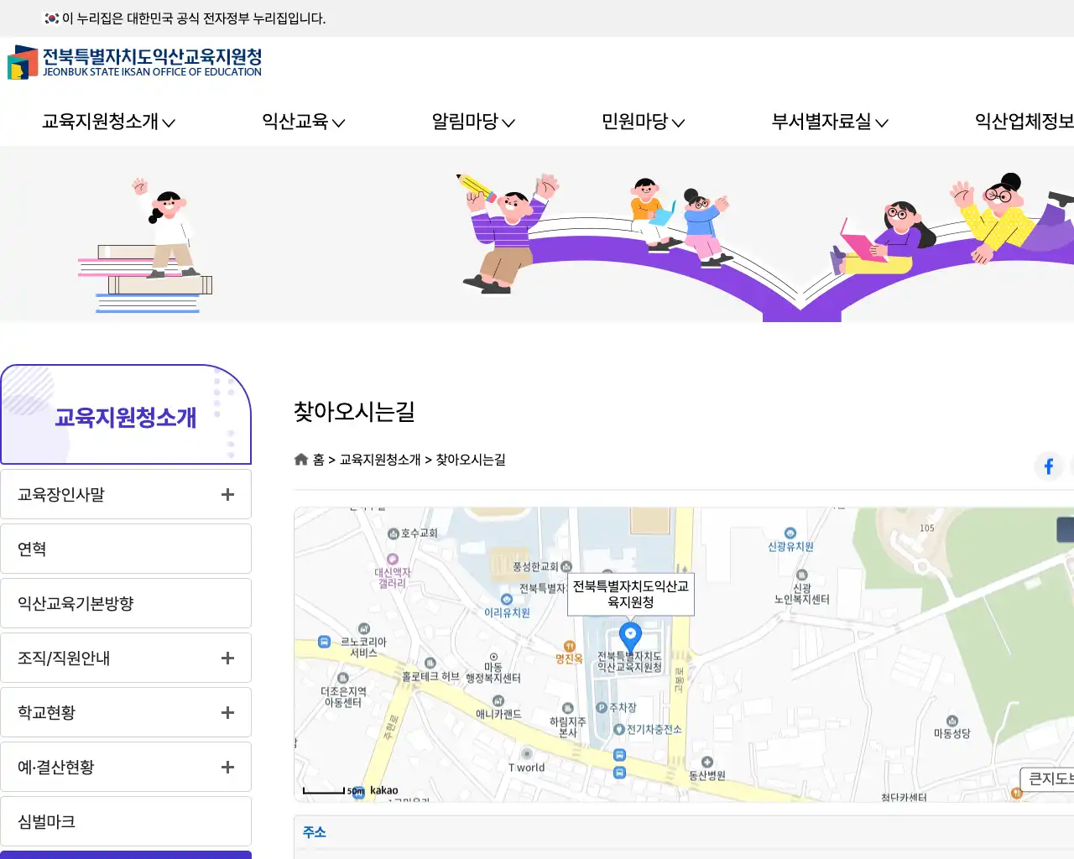Click the 찾아오시는길 breadcrumb entry
This screenshot has height=859, width=1074.
click(471, 460)
